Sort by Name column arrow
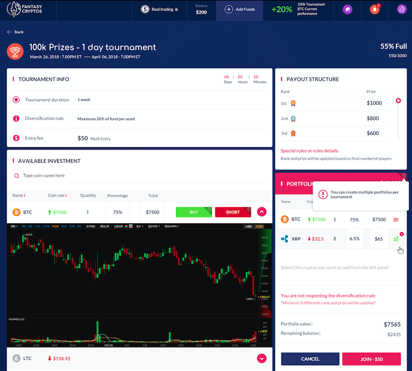 pyautogui.click(x=25, y=195)
